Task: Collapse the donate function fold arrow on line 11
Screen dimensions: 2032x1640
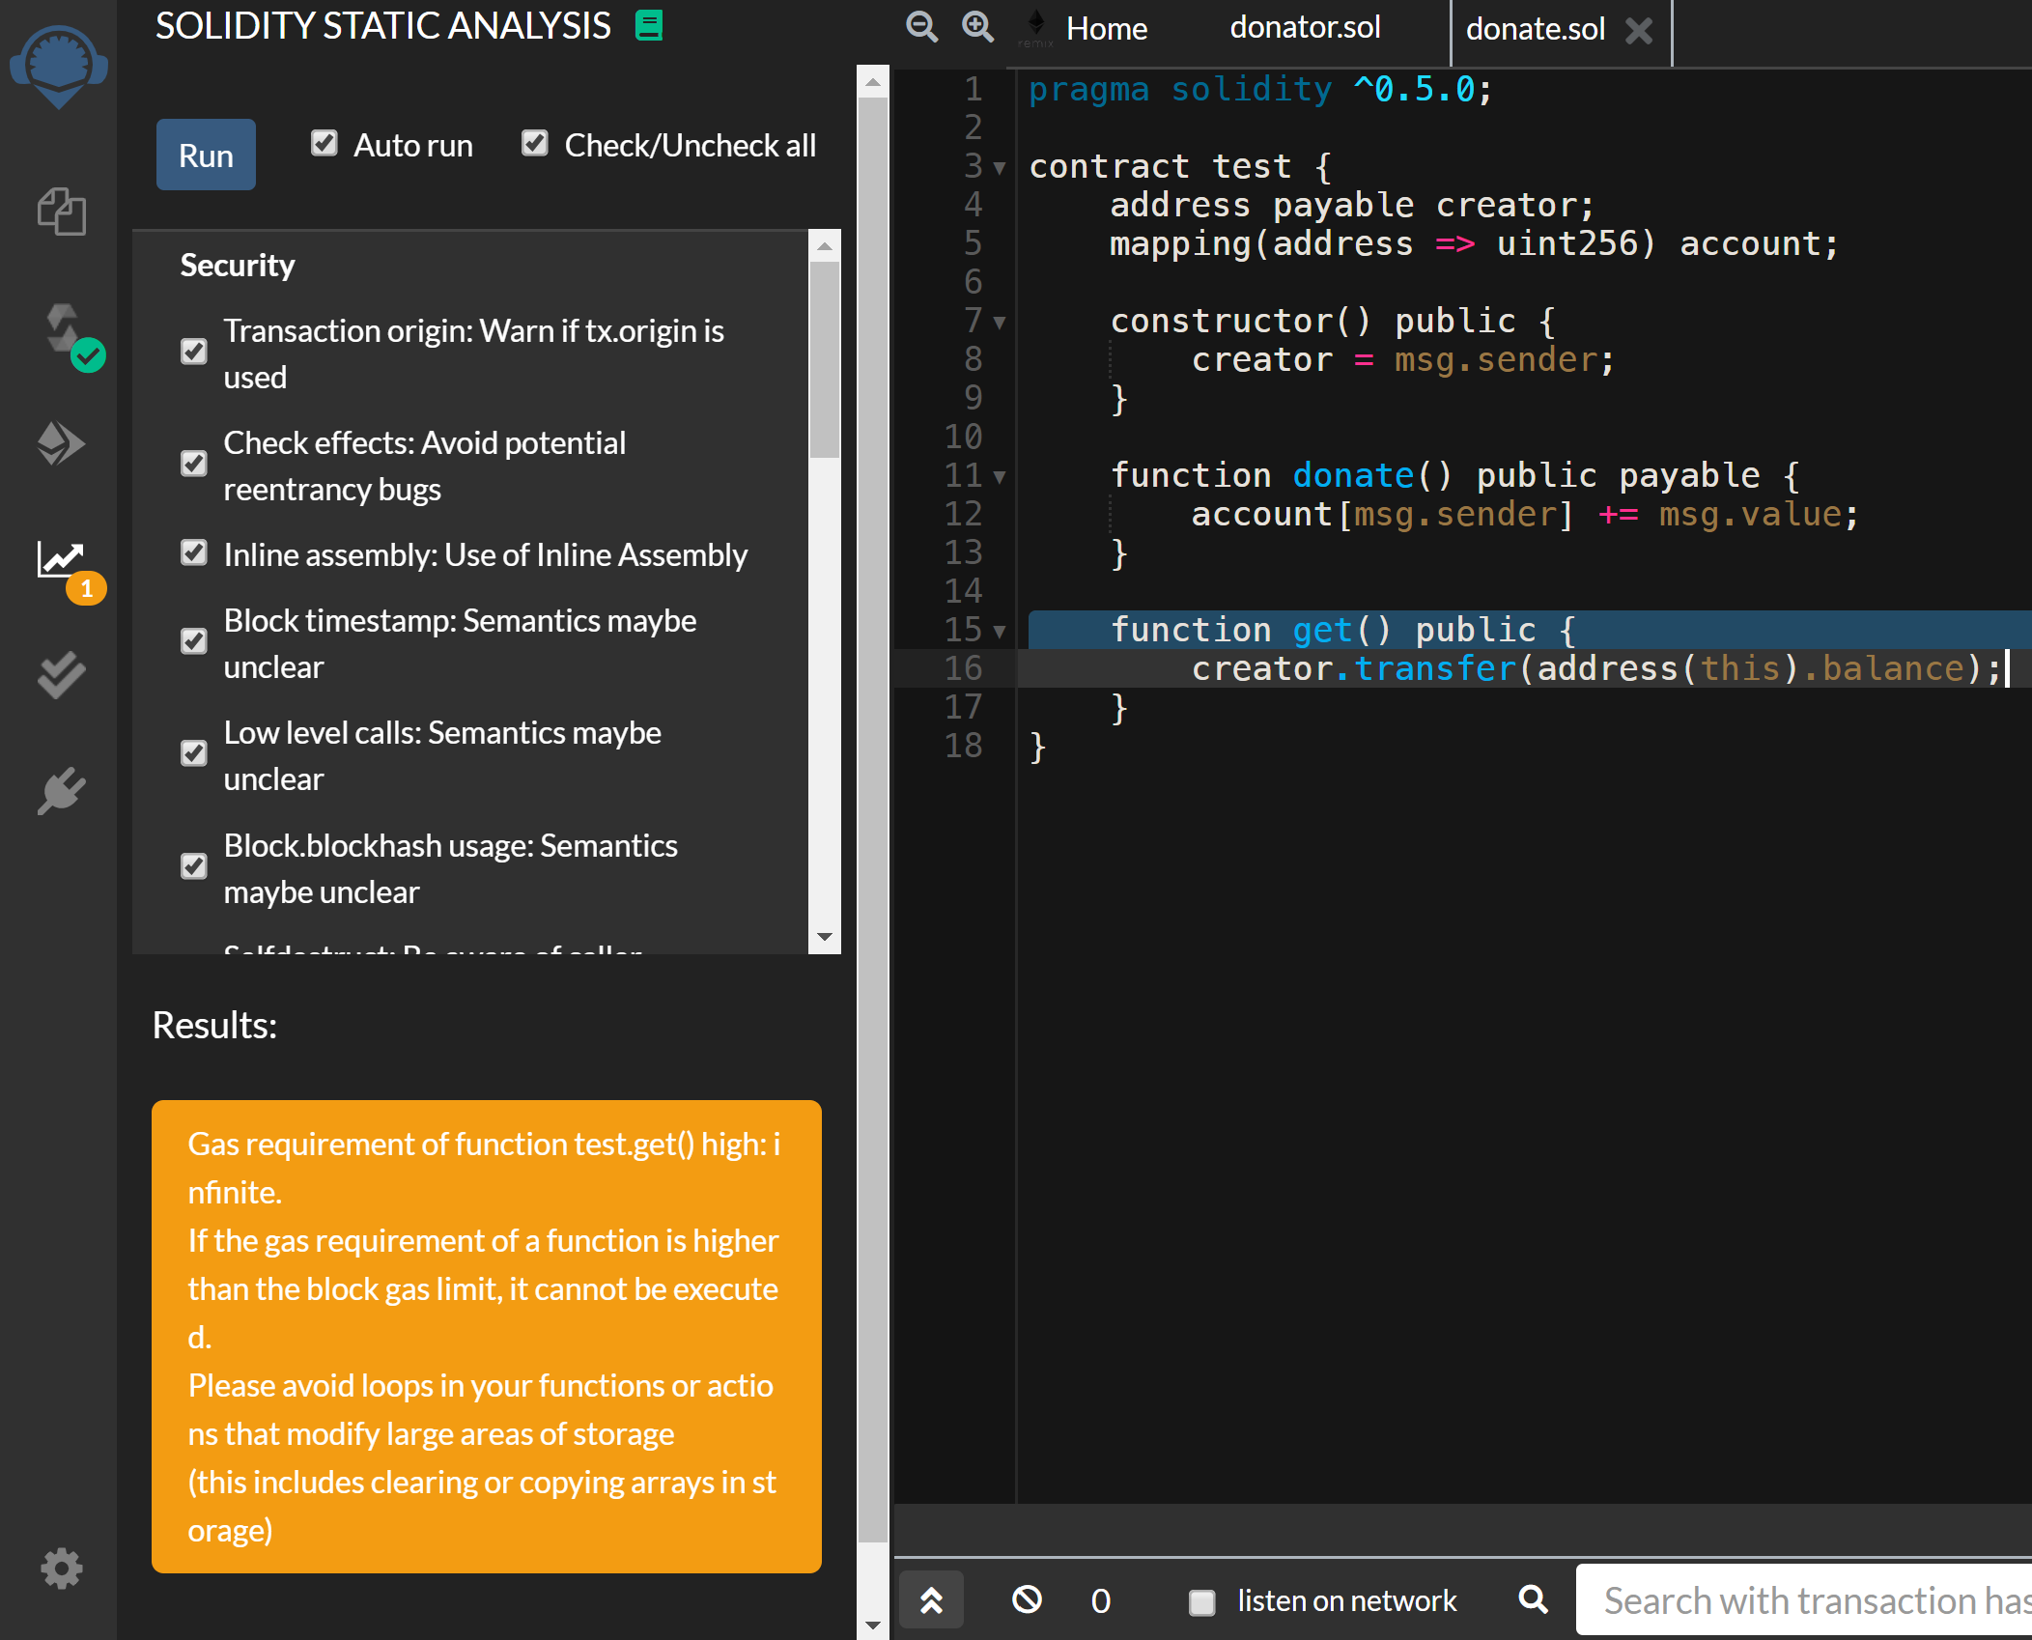Action: [x=1000, y=477]
